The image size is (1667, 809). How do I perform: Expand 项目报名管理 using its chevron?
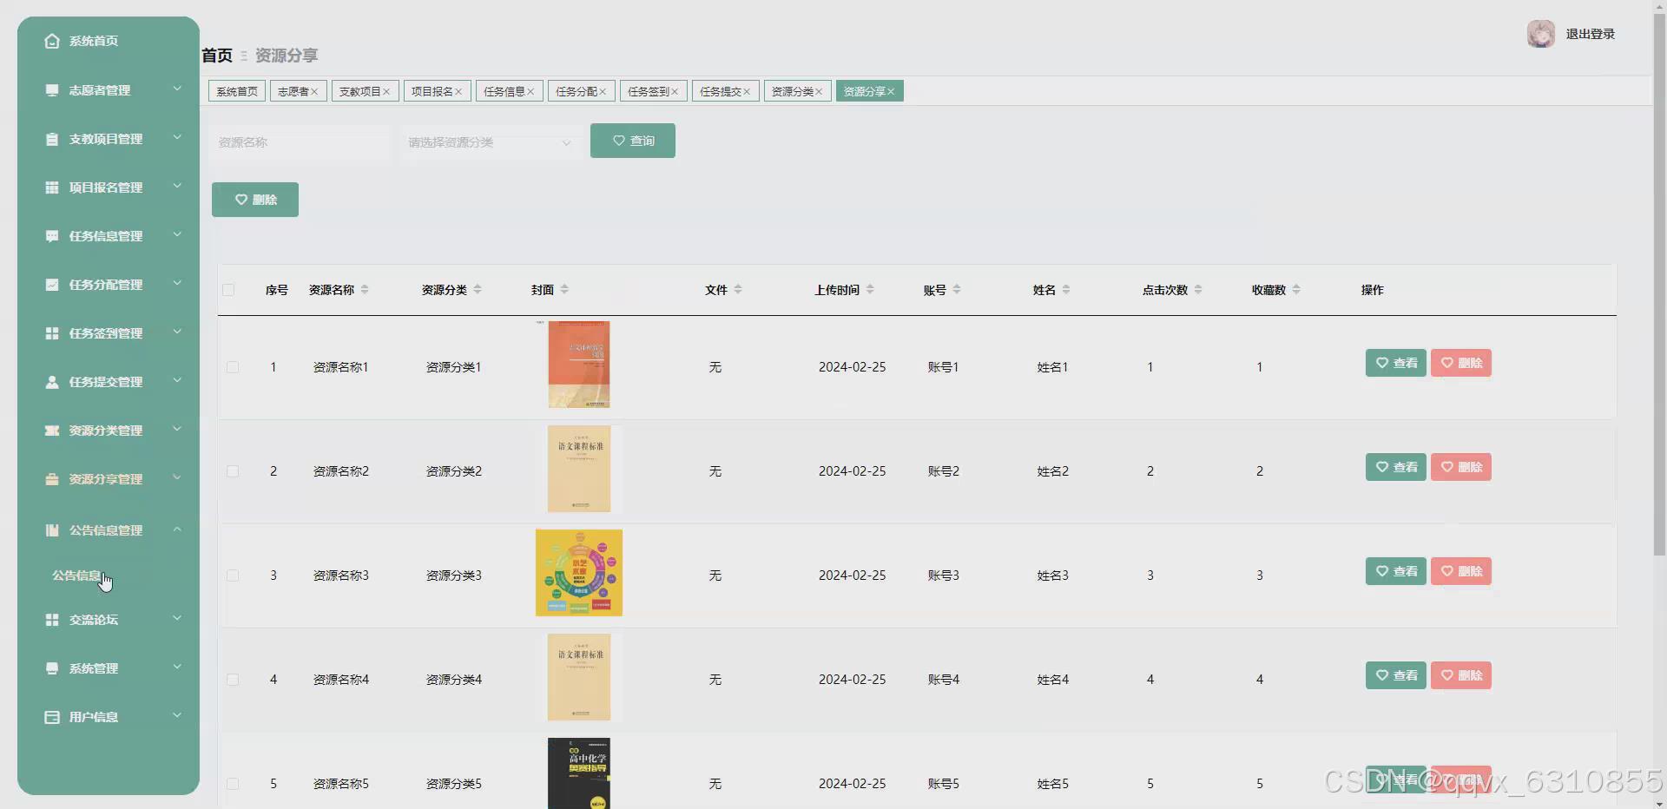pos(177,186)
